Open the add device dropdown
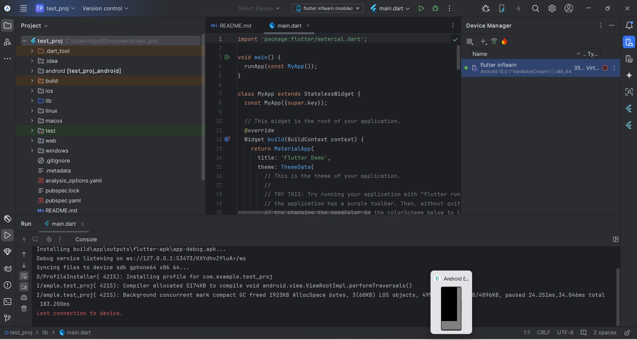The width and height of the screenshot is (637, 340). tap(484, 42)
